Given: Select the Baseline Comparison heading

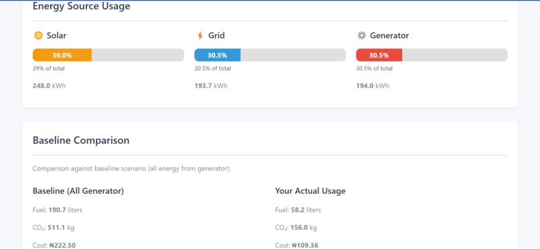Looking at the screenshot, I should point(81,140).
